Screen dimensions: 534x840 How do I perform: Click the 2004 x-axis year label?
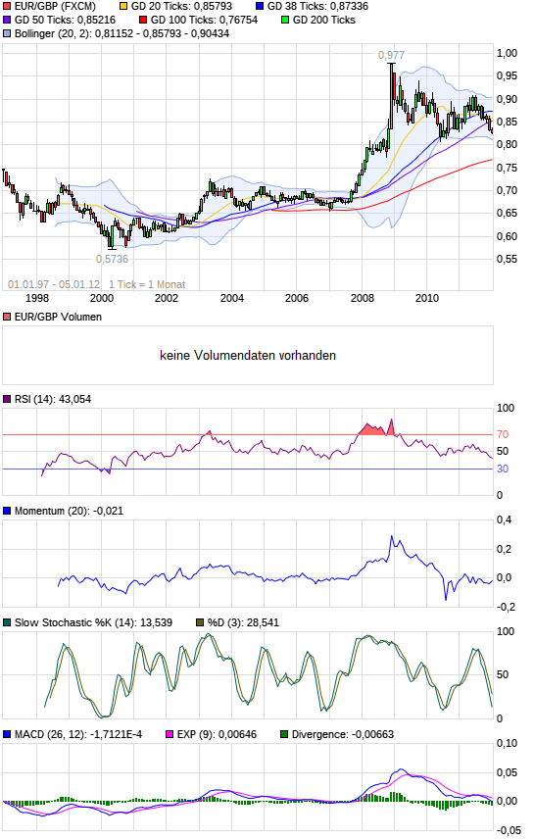pos(232,298)
